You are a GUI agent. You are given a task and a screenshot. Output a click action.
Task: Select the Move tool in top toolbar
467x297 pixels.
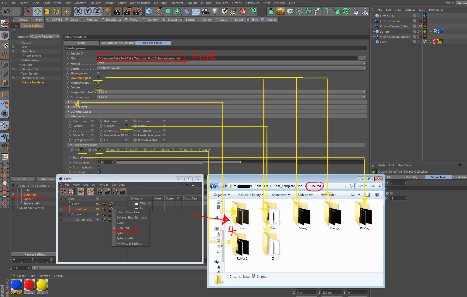point(38,11)
